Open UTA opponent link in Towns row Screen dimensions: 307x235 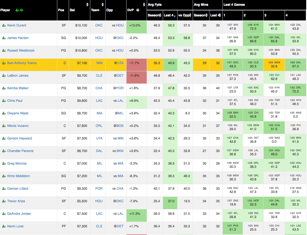pyautogui.click(x=120, y=63)
